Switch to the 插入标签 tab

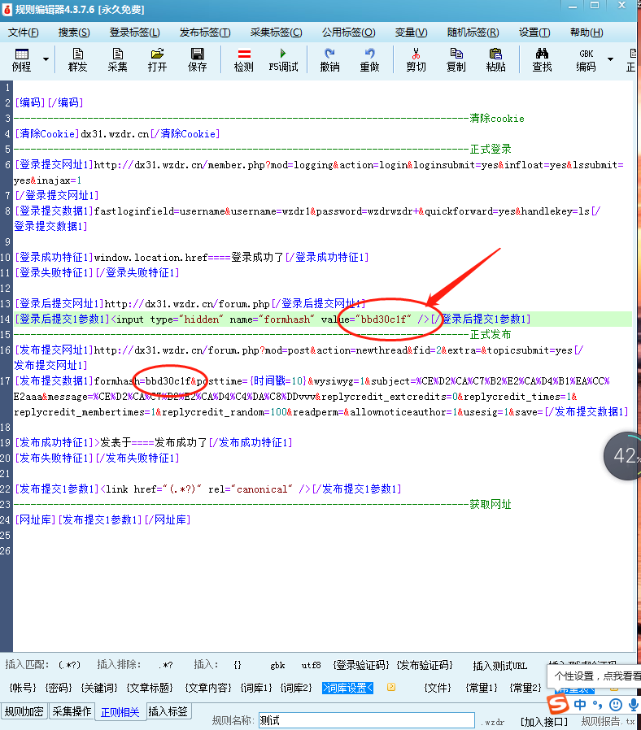[168, 712]
